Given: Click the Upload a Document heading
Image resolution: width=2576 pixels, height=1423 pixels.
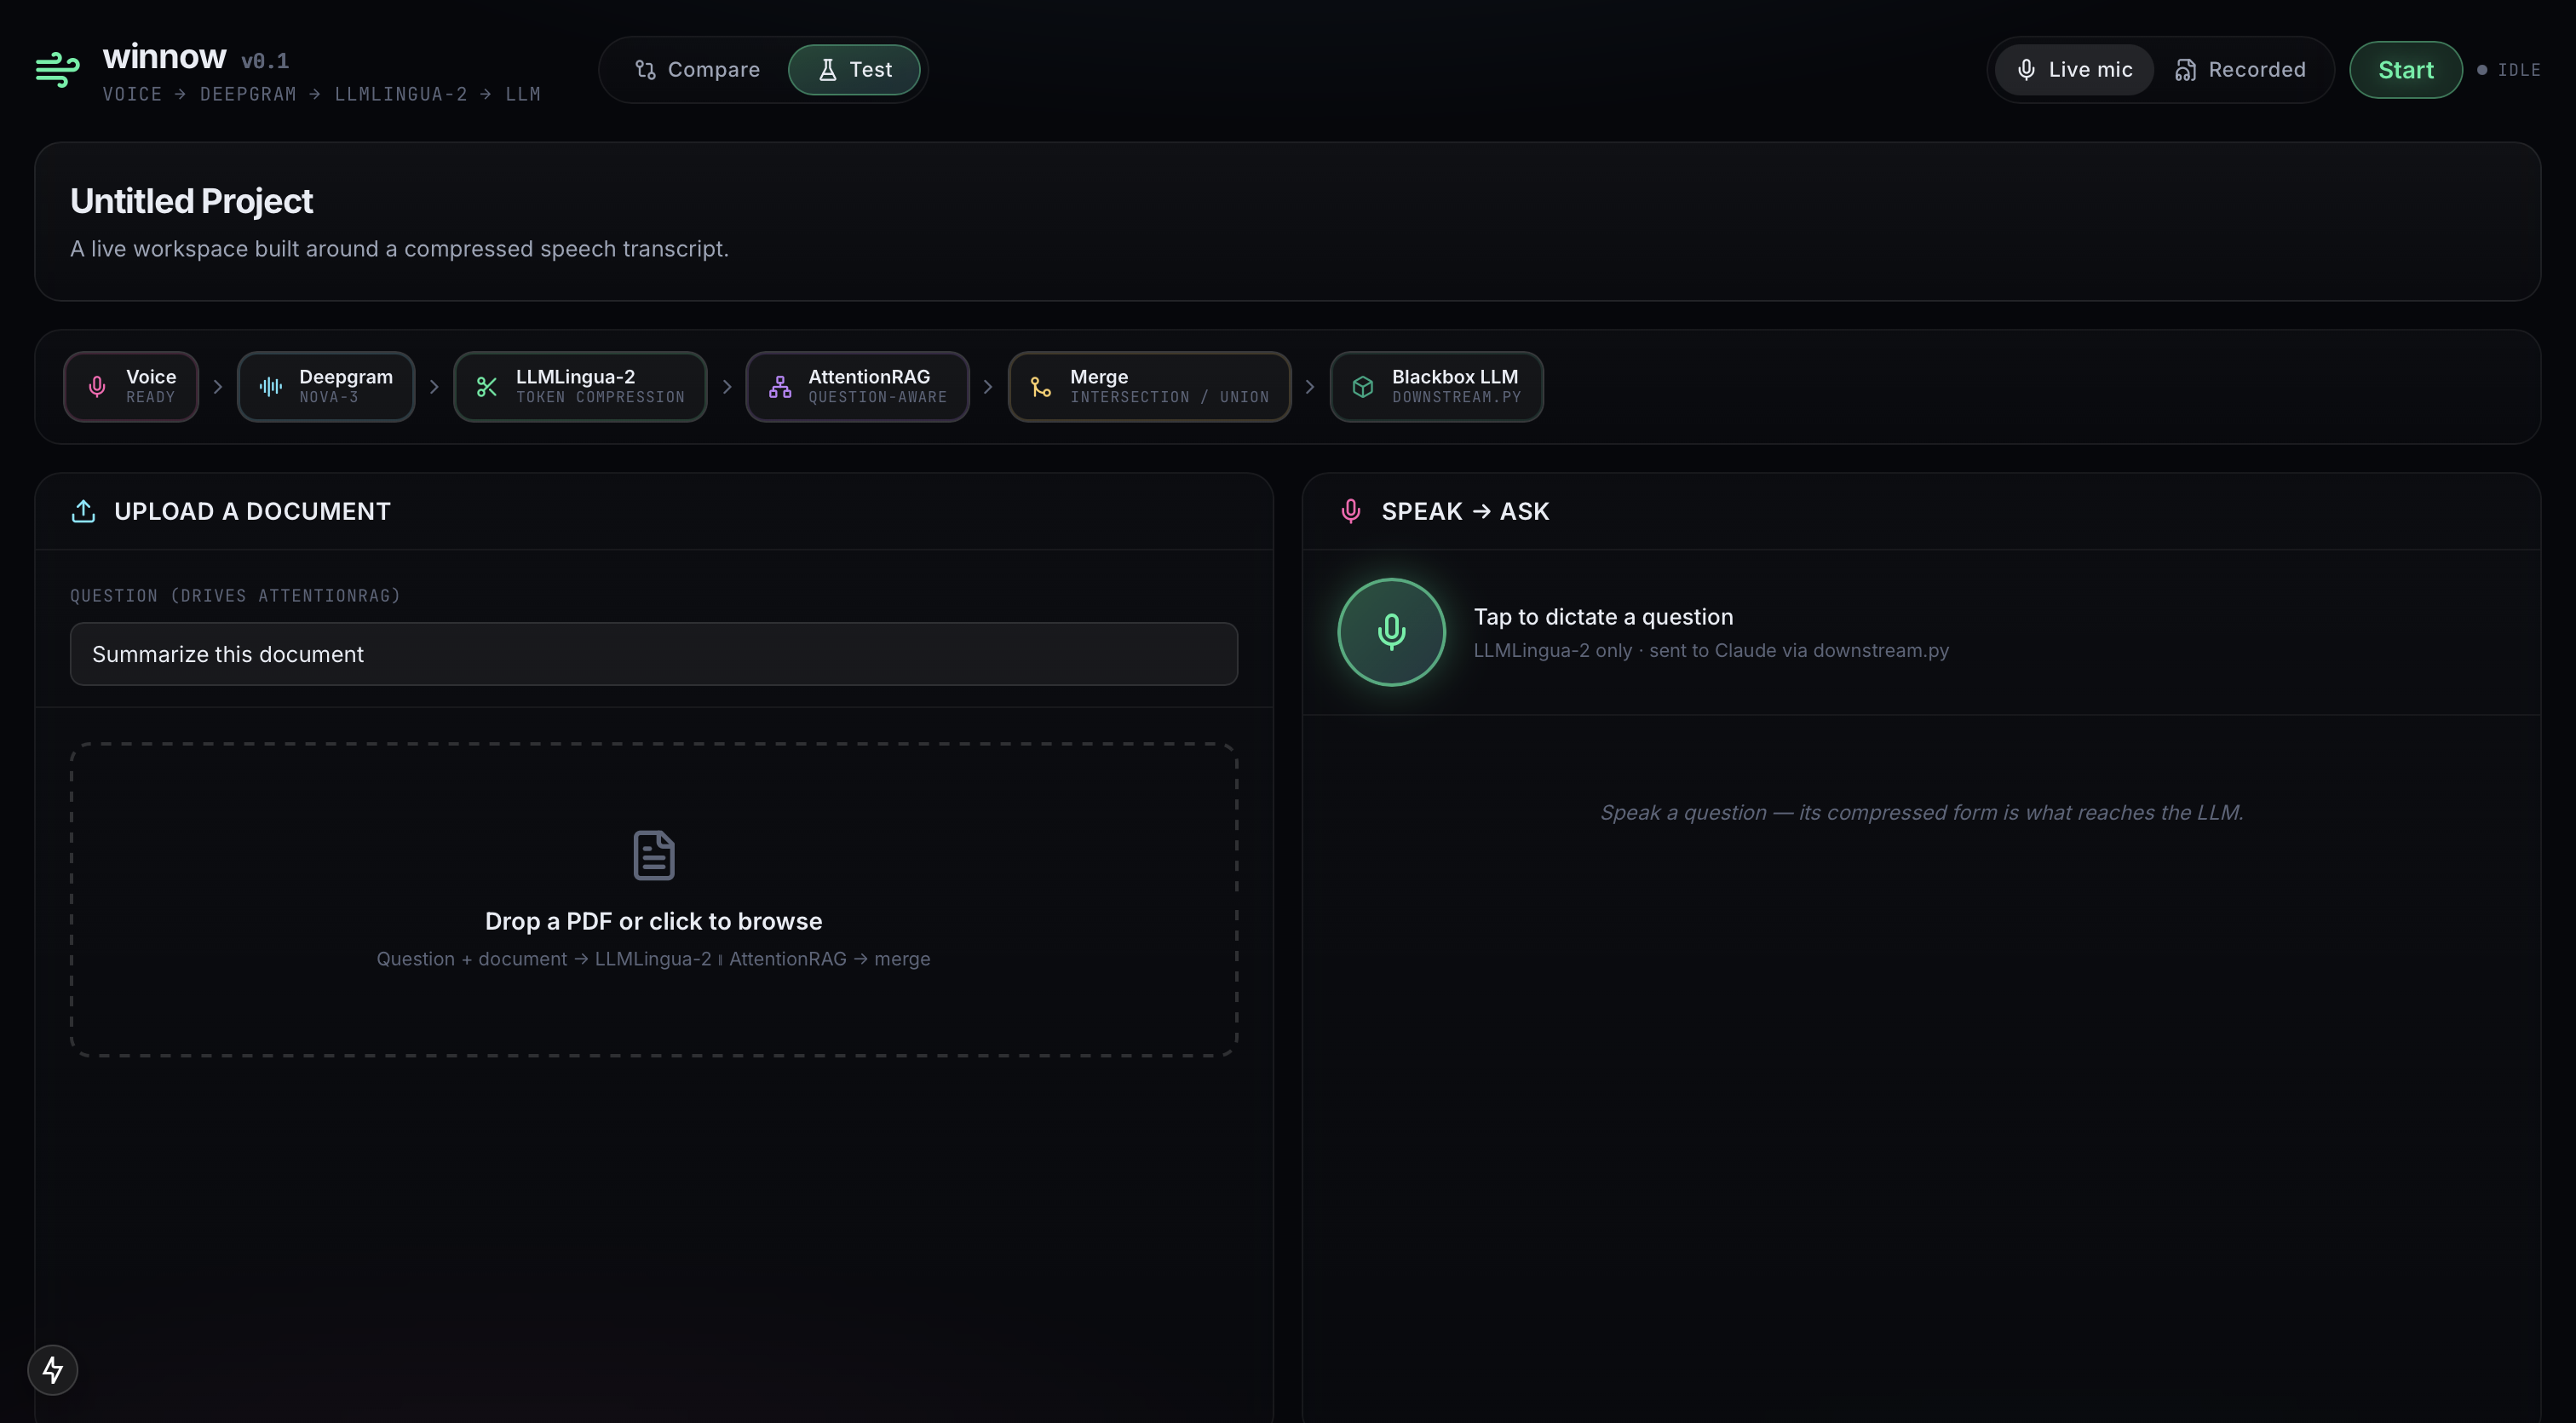Looking at the screenshot, I should (x=252, y=511).
